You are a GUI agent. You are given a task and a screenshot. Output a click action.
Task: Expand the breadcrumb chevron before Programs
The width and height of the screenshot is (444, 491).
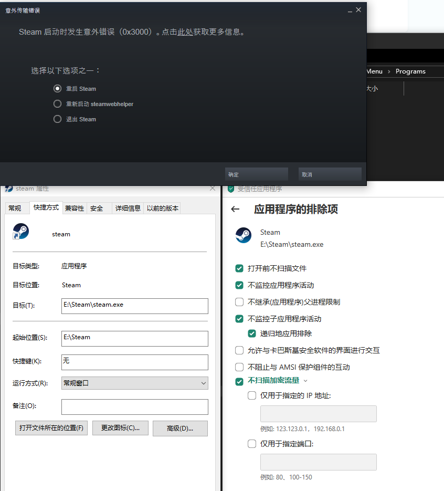[389, 72]
